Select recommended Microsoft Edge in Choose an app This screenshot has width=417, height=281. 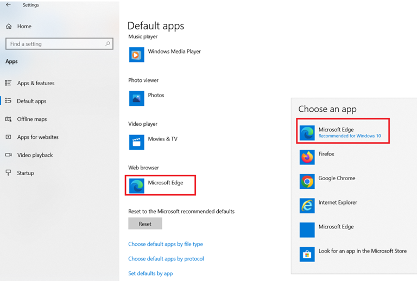[343, 131]
